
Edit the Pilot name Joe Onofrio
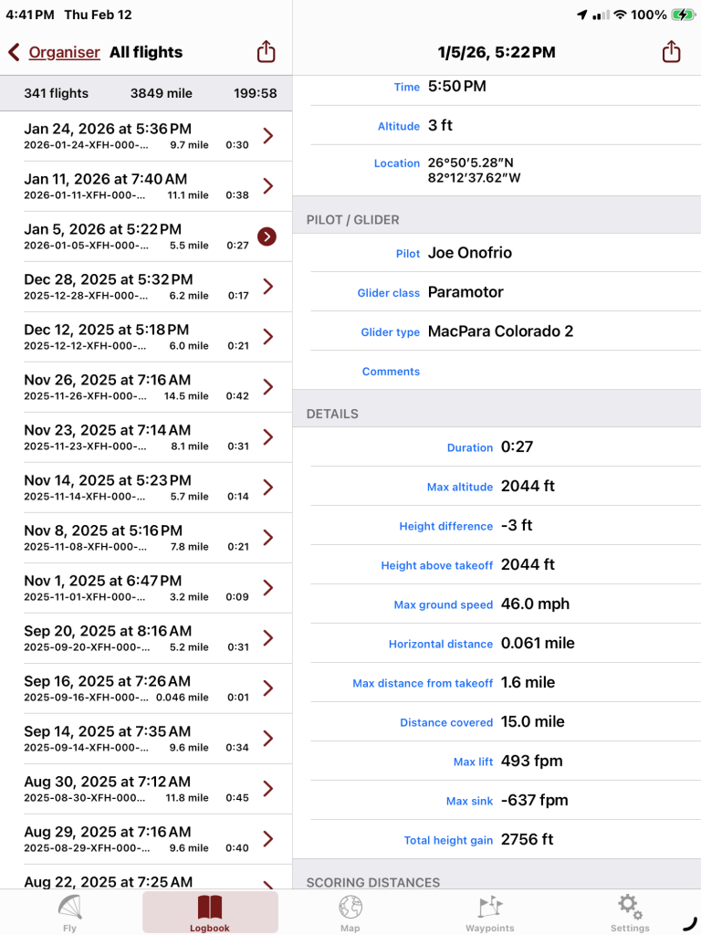pos(470,253)
